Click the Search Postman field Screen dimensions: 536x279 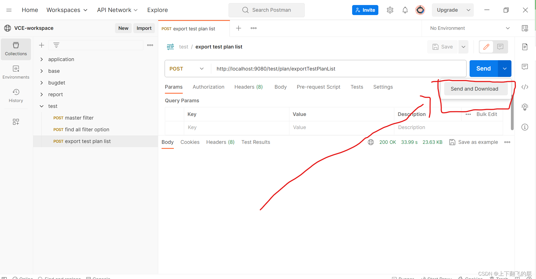pyautogui.click(x=266, y=10)
